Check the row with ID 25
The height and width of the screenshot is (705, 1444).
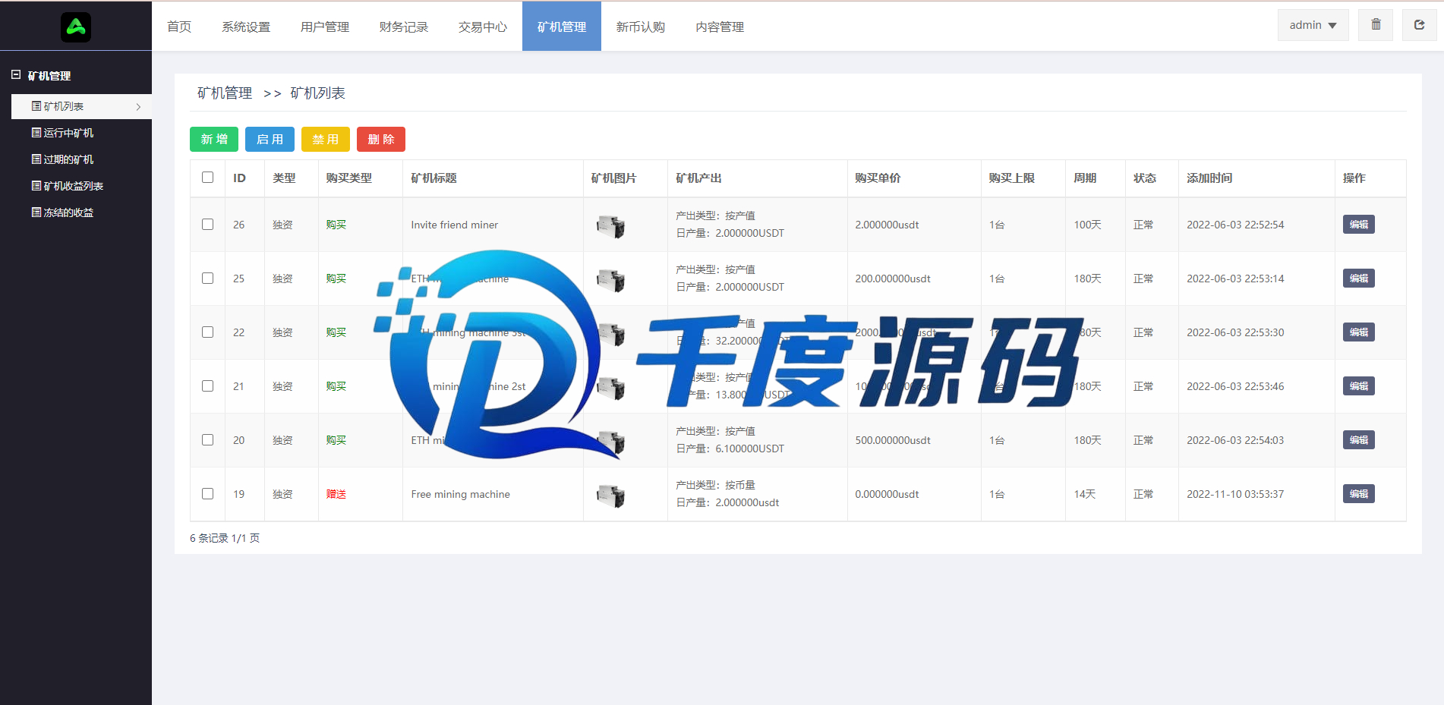[207, 278]
